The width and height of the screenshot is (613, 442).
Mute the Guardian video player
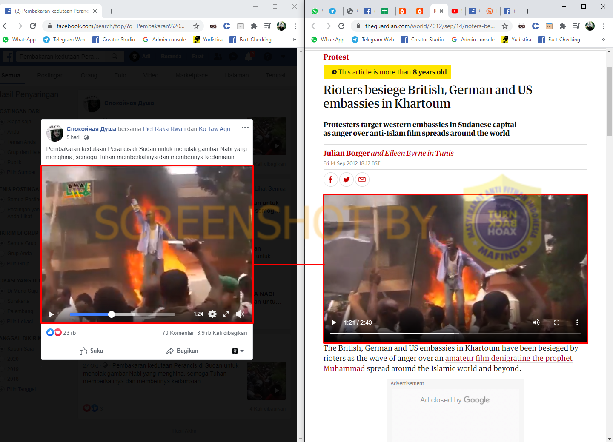click(536, 322)
